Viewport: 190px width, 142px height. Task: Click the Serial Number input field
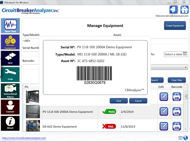pos(31,54)
